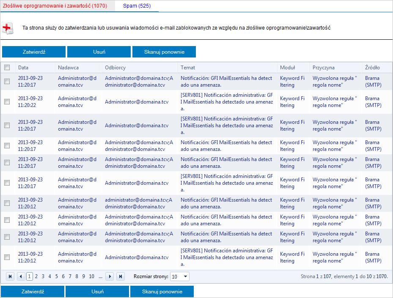Go to page 9
393x298 pixels.
point(83,276)
